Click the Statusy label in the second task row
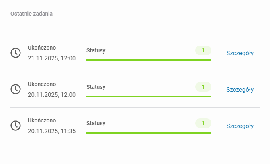 pos(96,87)
